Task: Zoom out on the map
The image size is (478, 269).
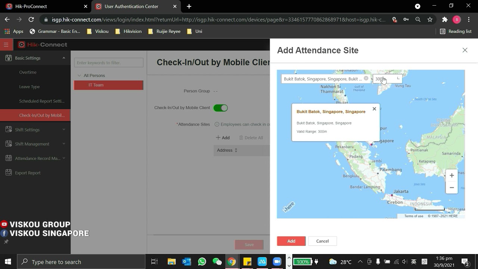Action: 452,188
